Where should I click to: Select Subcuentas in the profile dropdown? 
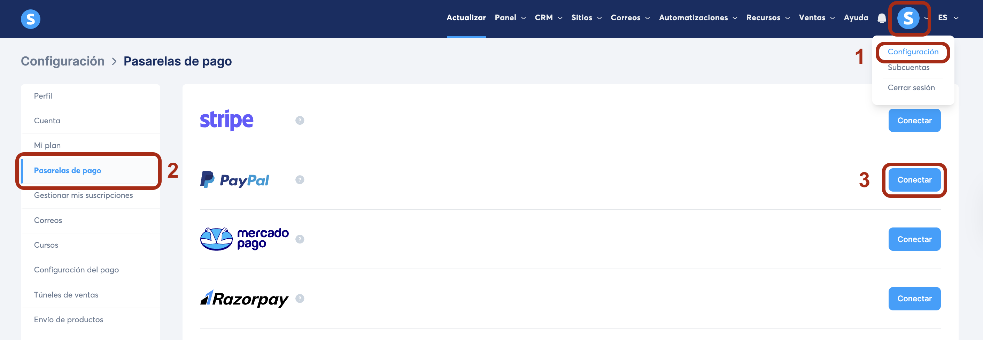(908, 68)
